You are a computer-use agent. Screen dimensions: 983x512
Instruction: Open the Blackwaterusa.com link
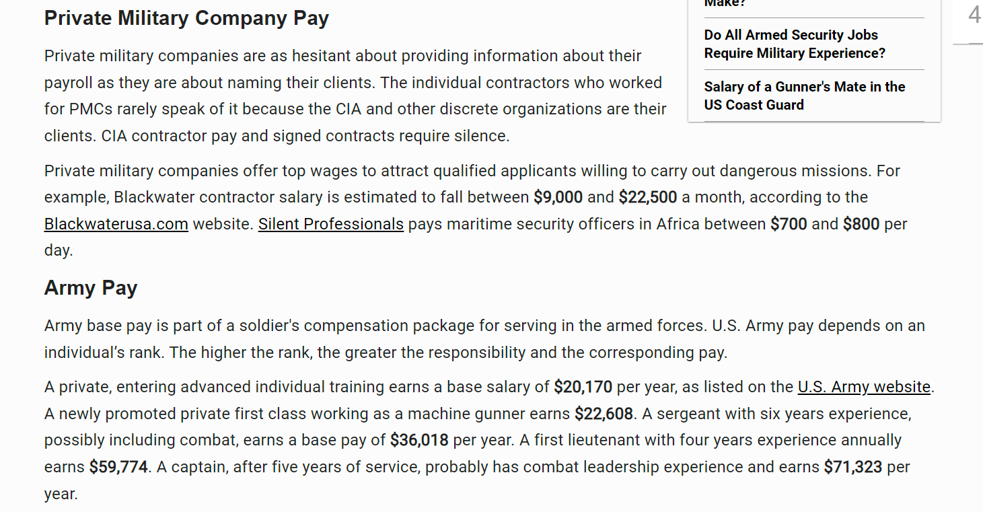pyautogui.click(x=116, y=224)
